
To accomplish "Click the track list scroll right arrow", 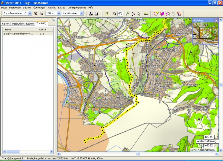I will click(x=51, y=152).
